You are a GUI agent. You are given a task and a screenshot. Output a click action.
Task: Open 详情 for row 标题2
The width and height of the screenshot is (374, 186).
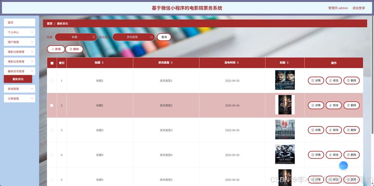[316, 105]
